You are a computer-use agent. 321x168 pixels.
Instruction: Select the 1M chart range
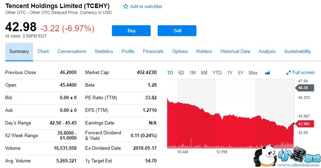[x=193, y=73]
